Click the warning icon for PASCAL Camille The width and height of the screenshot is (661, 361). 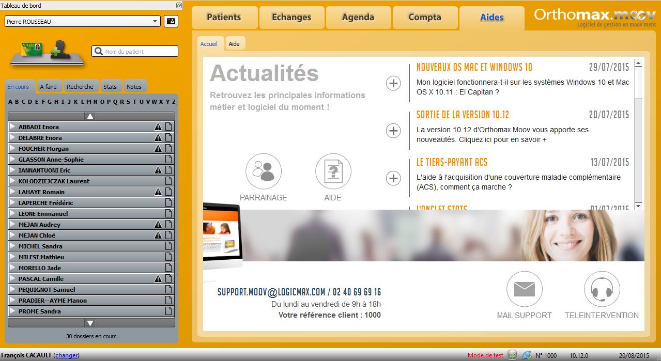[158, 279]
